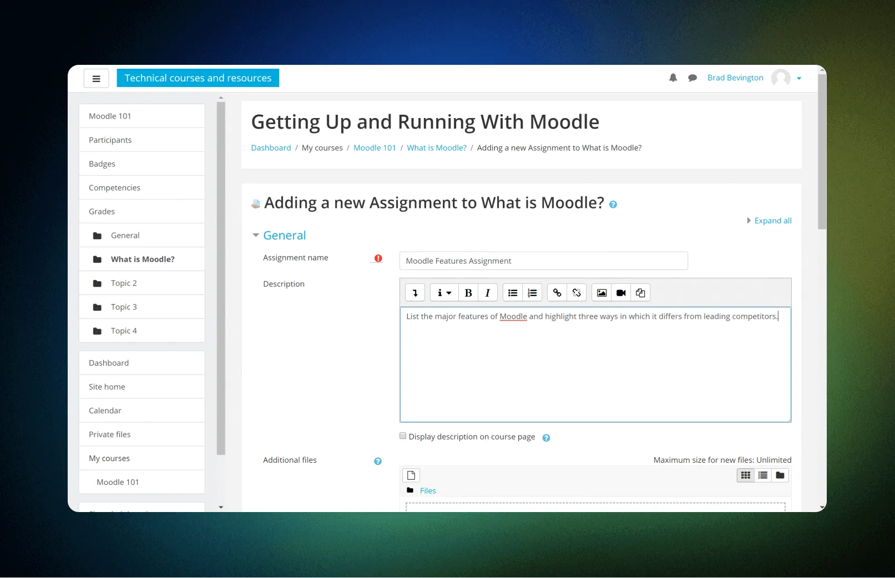Insert an ordered numbered list
This screenshot has height=578, width=895.
[x=532, y=293]
